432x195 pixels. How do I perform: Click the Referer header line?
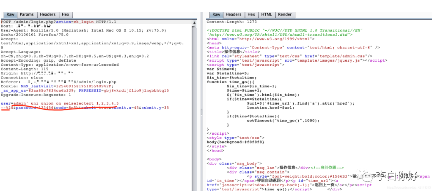point(58,82)
